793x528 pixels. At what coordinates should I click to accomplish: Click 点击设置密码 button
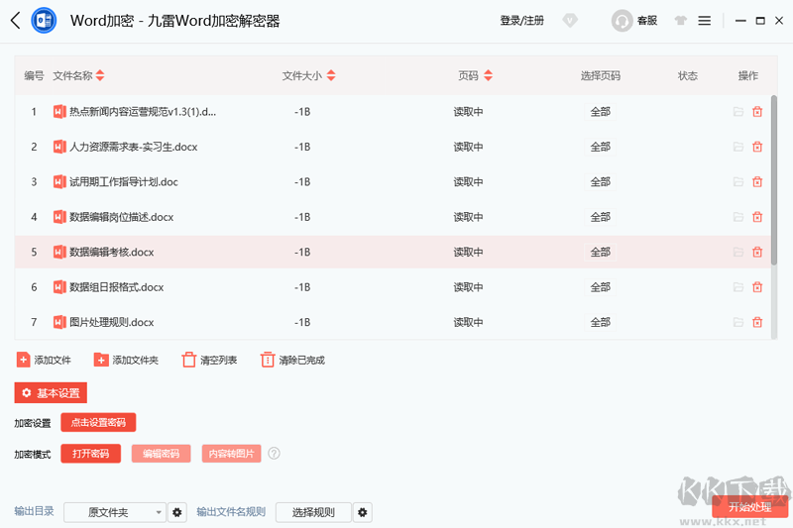pyautogui.click(x=98, y=422)
